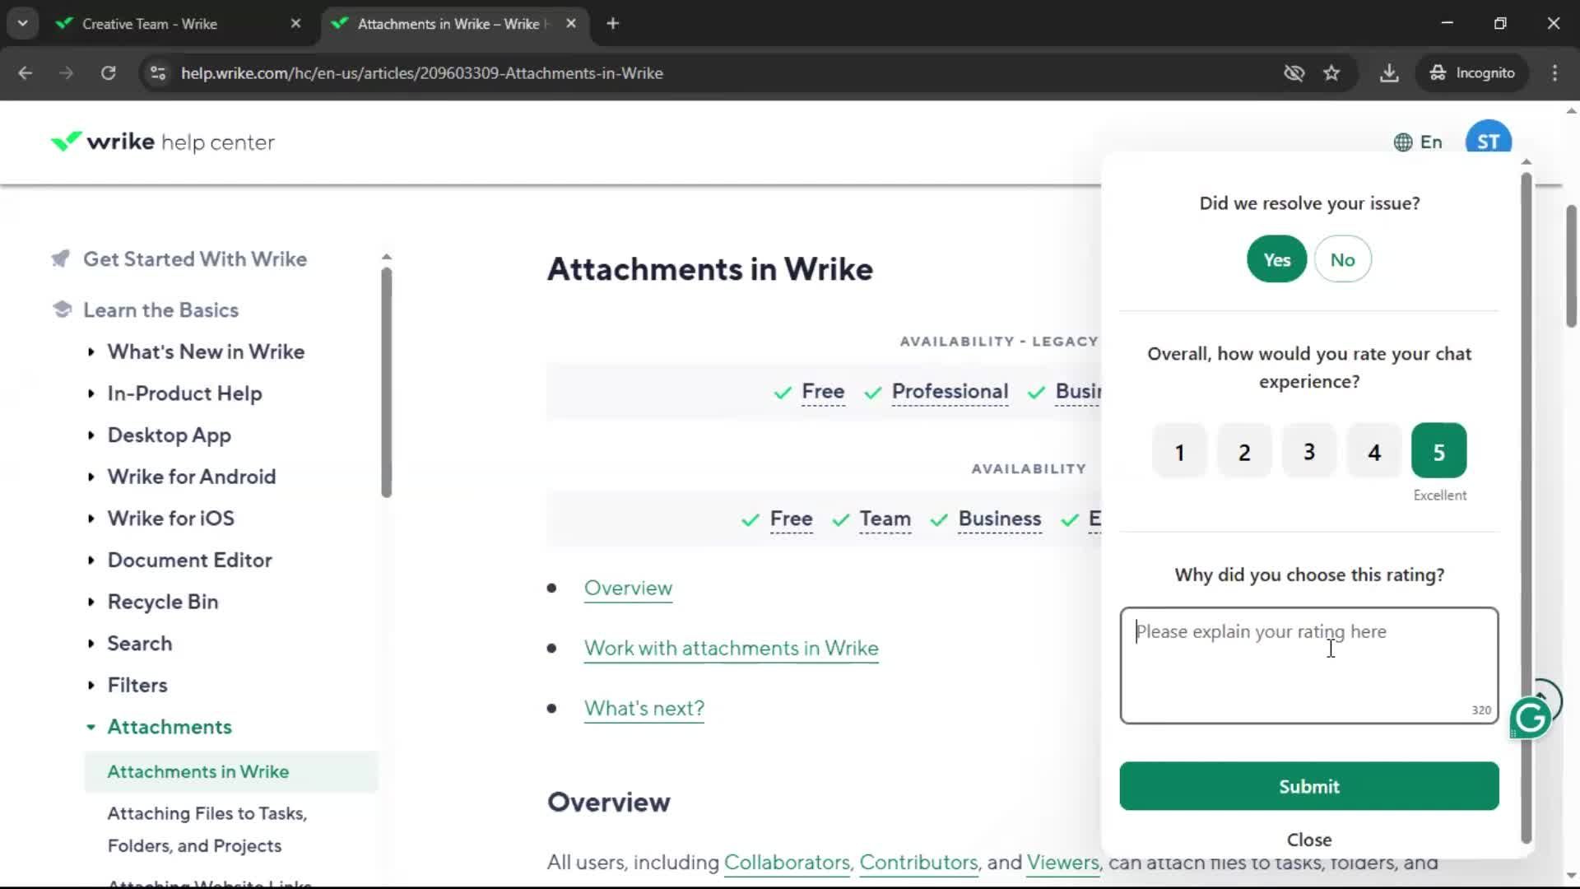Bookmark this page with the star icon

1331,72
